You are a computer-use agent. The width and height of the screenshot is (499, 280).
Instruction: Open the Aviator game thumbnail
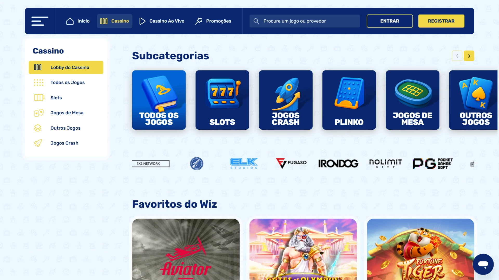coord(186,249)
